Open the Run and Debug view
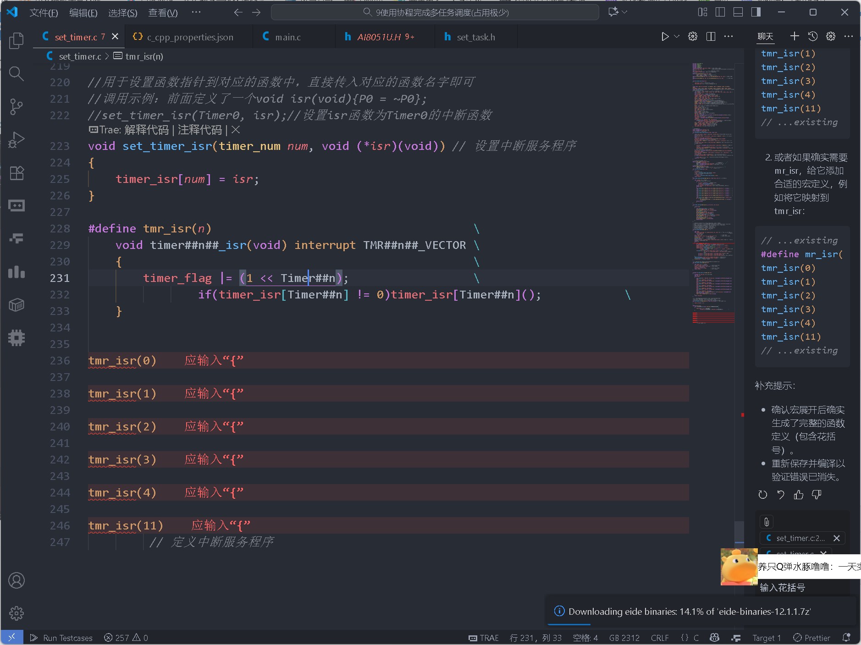 coord(17,140)
